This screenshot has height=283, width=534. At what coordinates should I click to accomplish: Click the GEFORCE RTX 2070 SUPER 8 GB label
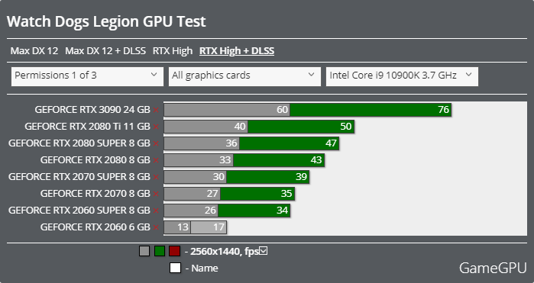pos(79,176)
